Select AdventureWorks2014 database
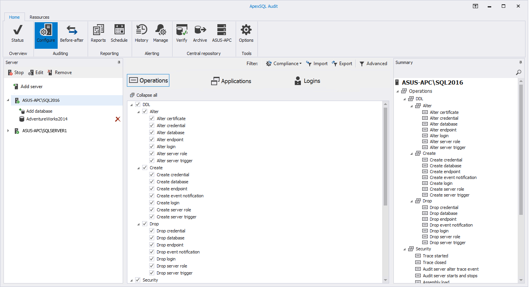Viewport: 529px width, 287px height. (47, 119)
